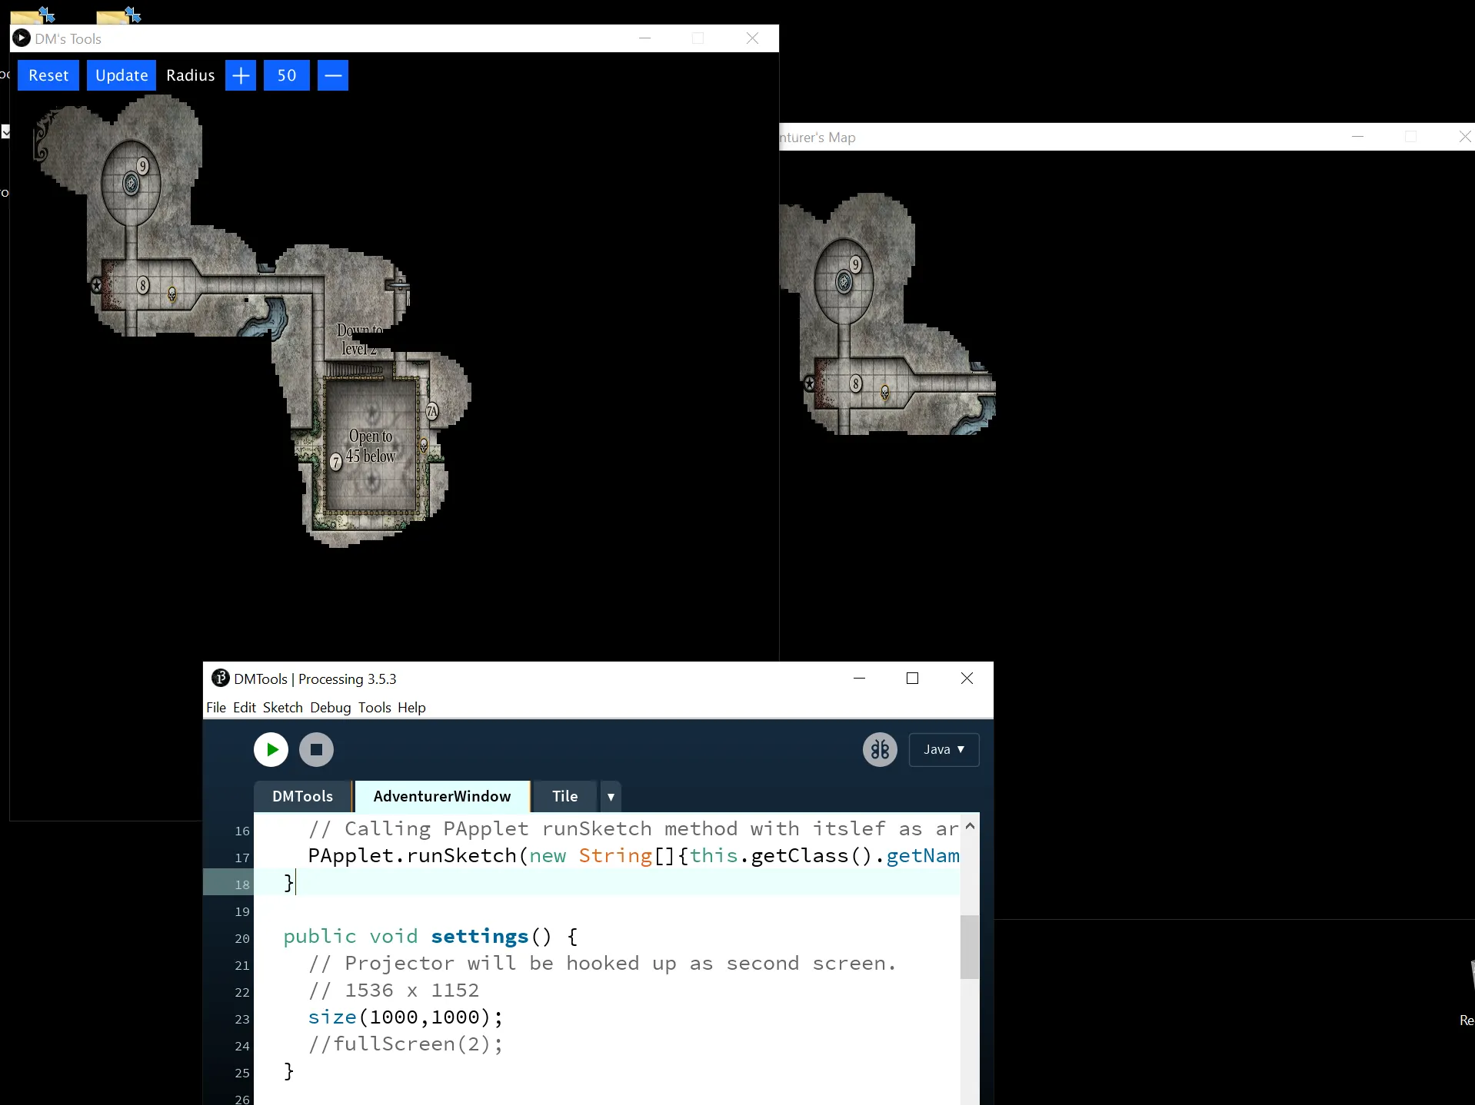Close the Adventurer's Map window
The width and height of the screenshot is (1475, 1105).
click(x=1465, y=137)
